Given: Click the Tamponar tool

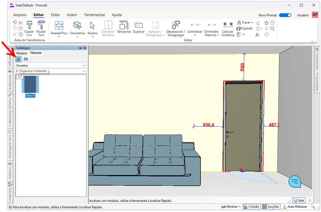Looking at the screenshot, I should 124,27.
